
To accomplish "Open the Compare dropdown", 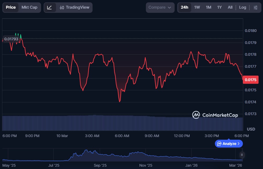I will tap(160, 7).
